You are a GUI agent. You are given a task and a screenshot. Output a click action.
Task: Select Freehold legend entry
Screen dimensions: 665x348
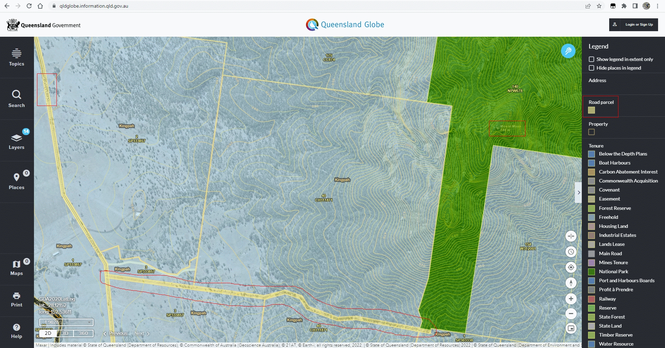(608, 217)
